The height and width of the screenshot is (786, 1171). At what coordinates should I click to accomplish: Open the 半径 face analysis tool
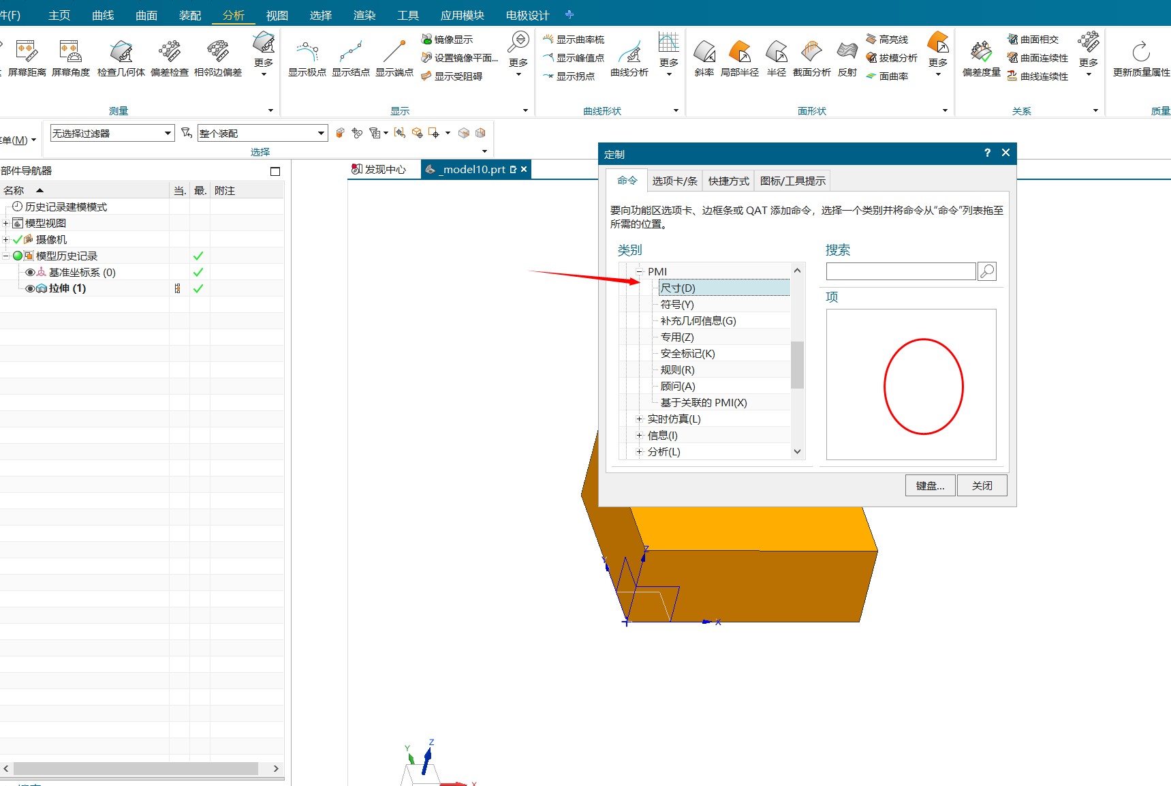pyautogui.click(x=776, y=58)
